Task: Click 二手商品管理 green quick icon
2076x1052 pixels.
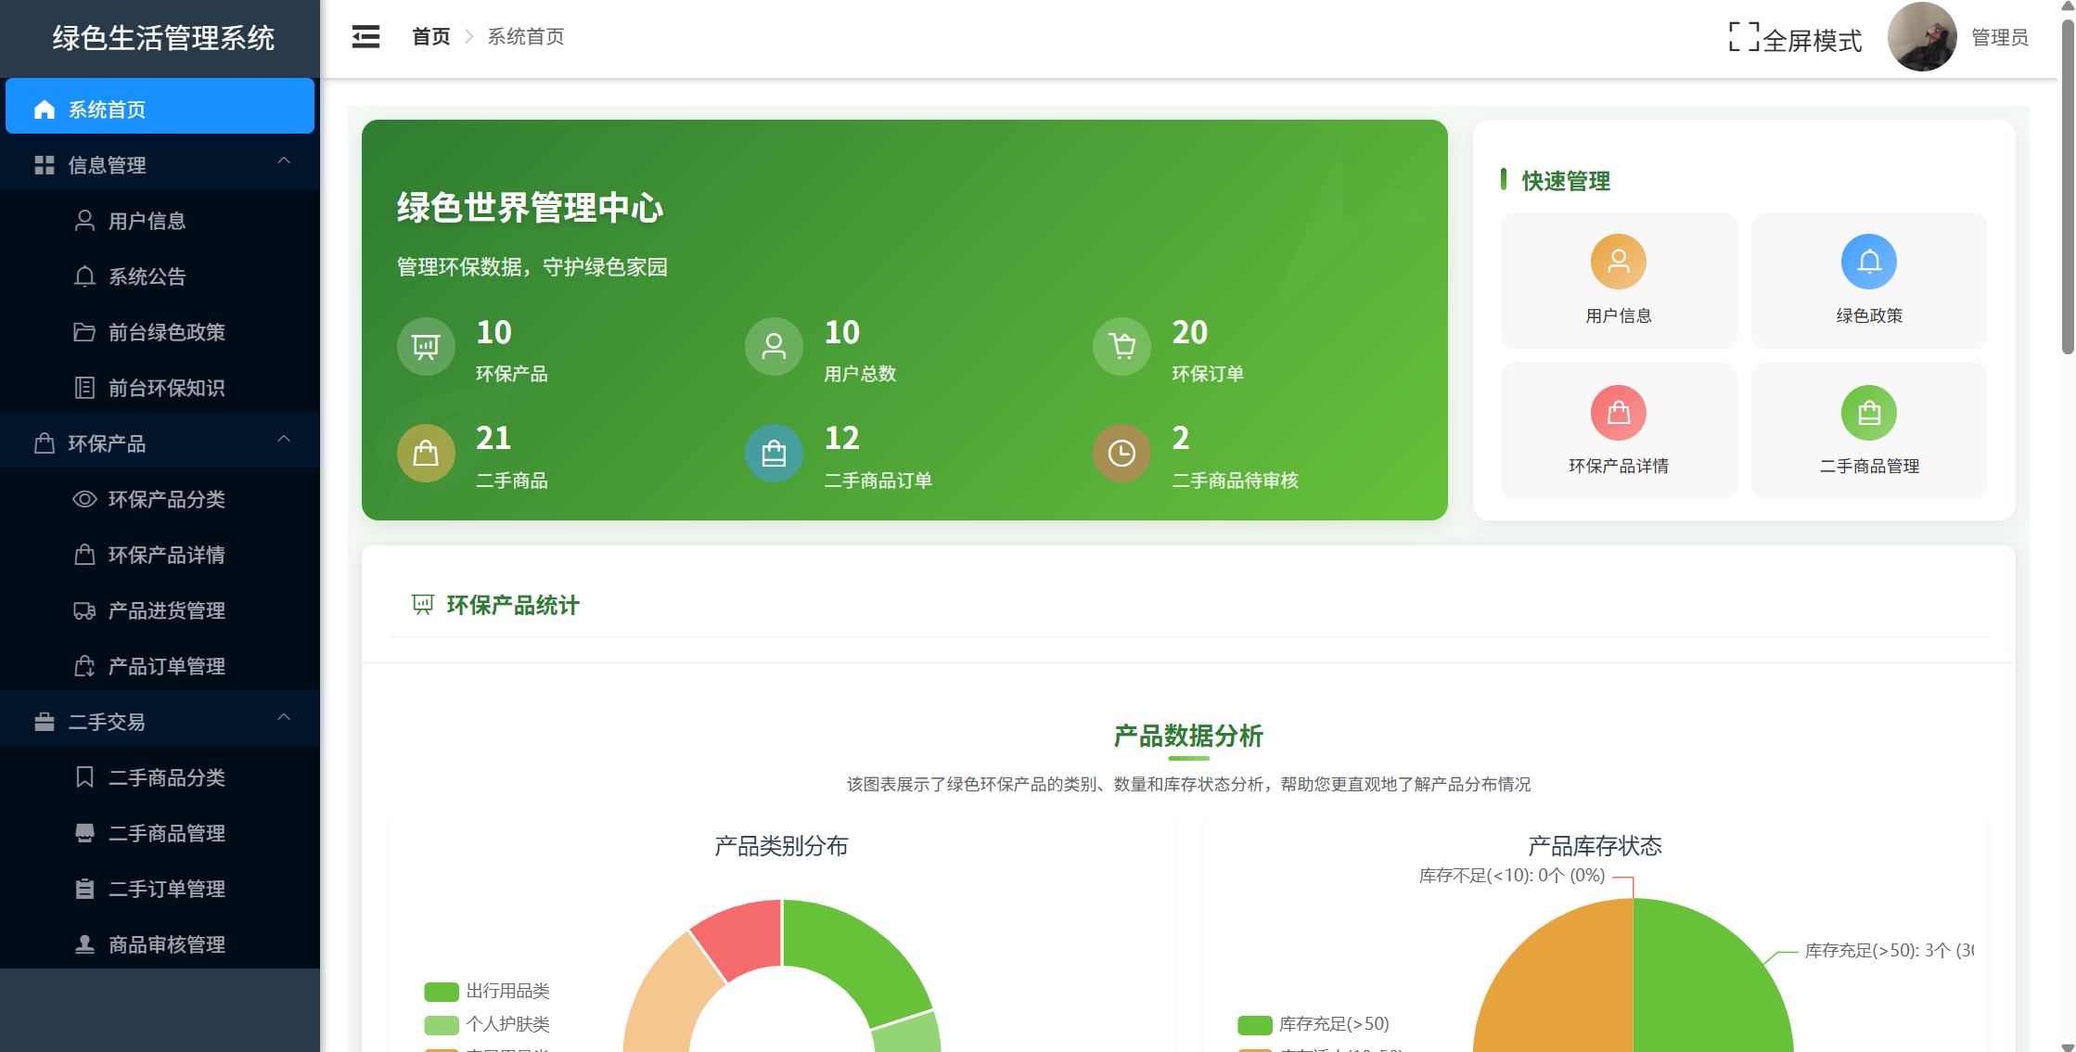Action: click(1868, 413)
